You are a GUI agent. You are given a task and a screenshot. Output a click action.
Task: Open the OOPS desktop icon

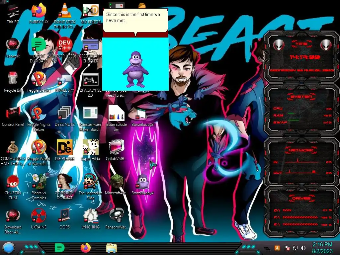tap(65, 218)
